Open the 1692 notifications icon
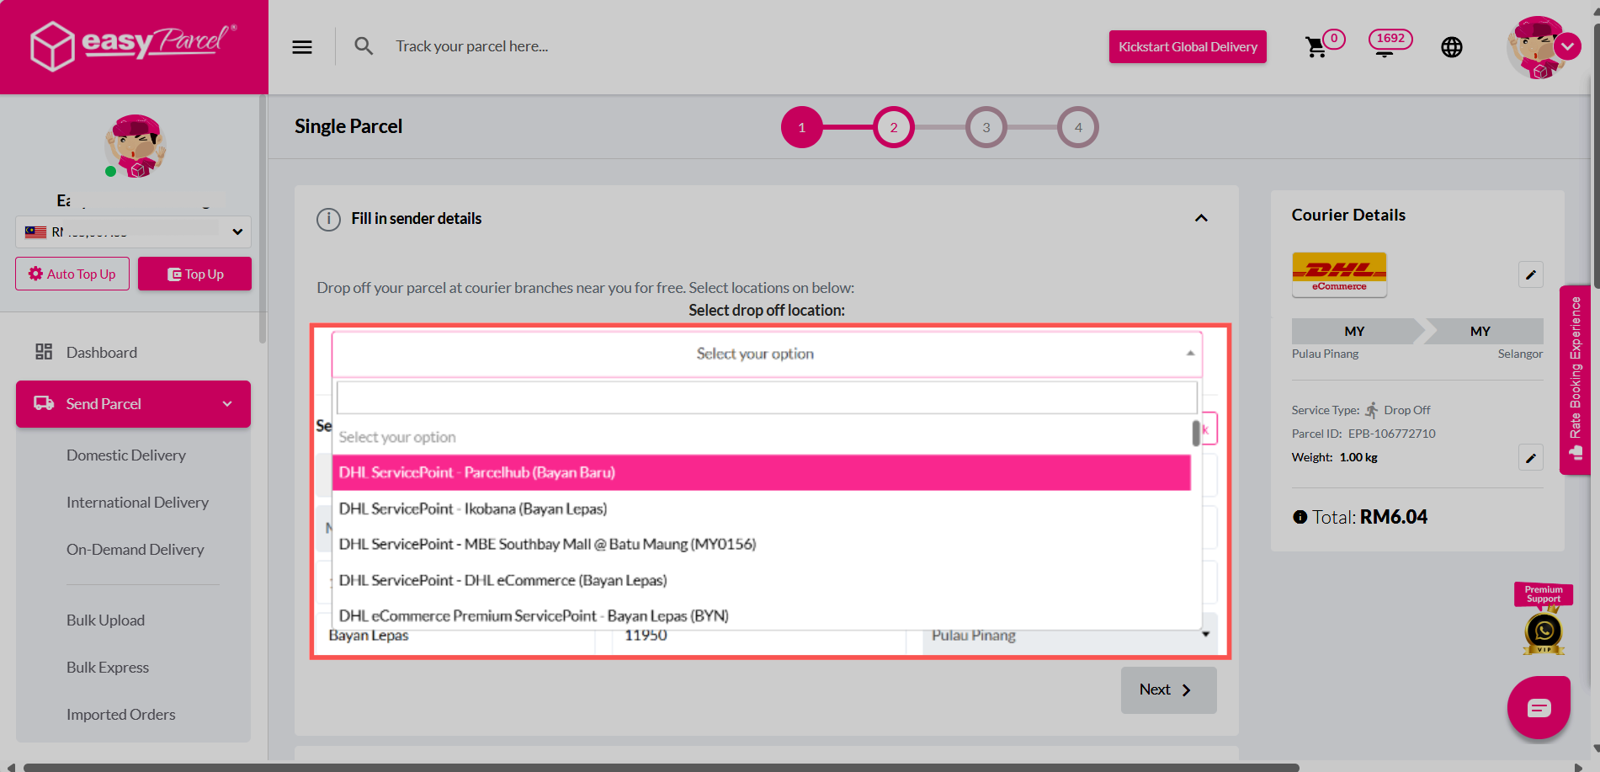 coord(1390,42)
